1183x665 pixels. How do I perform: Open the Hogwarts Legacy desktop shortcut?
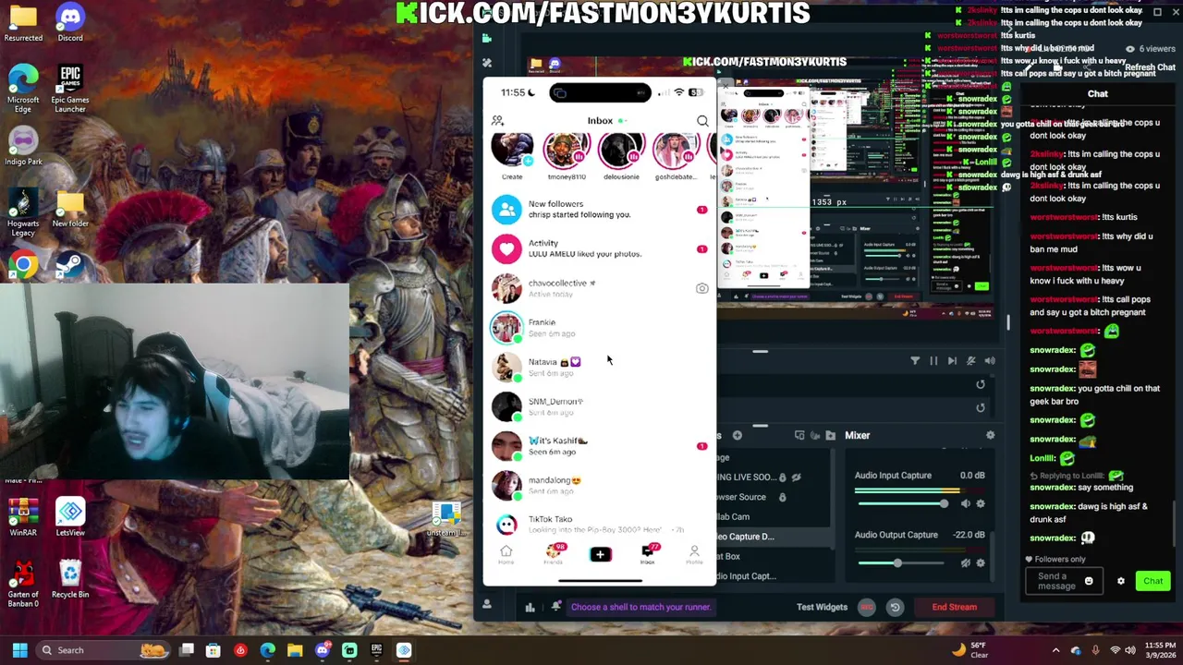click(x=23, y=212)
